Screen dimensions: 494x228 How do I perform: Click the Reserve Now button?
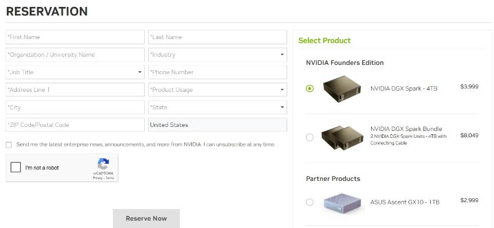click(146, 219)
